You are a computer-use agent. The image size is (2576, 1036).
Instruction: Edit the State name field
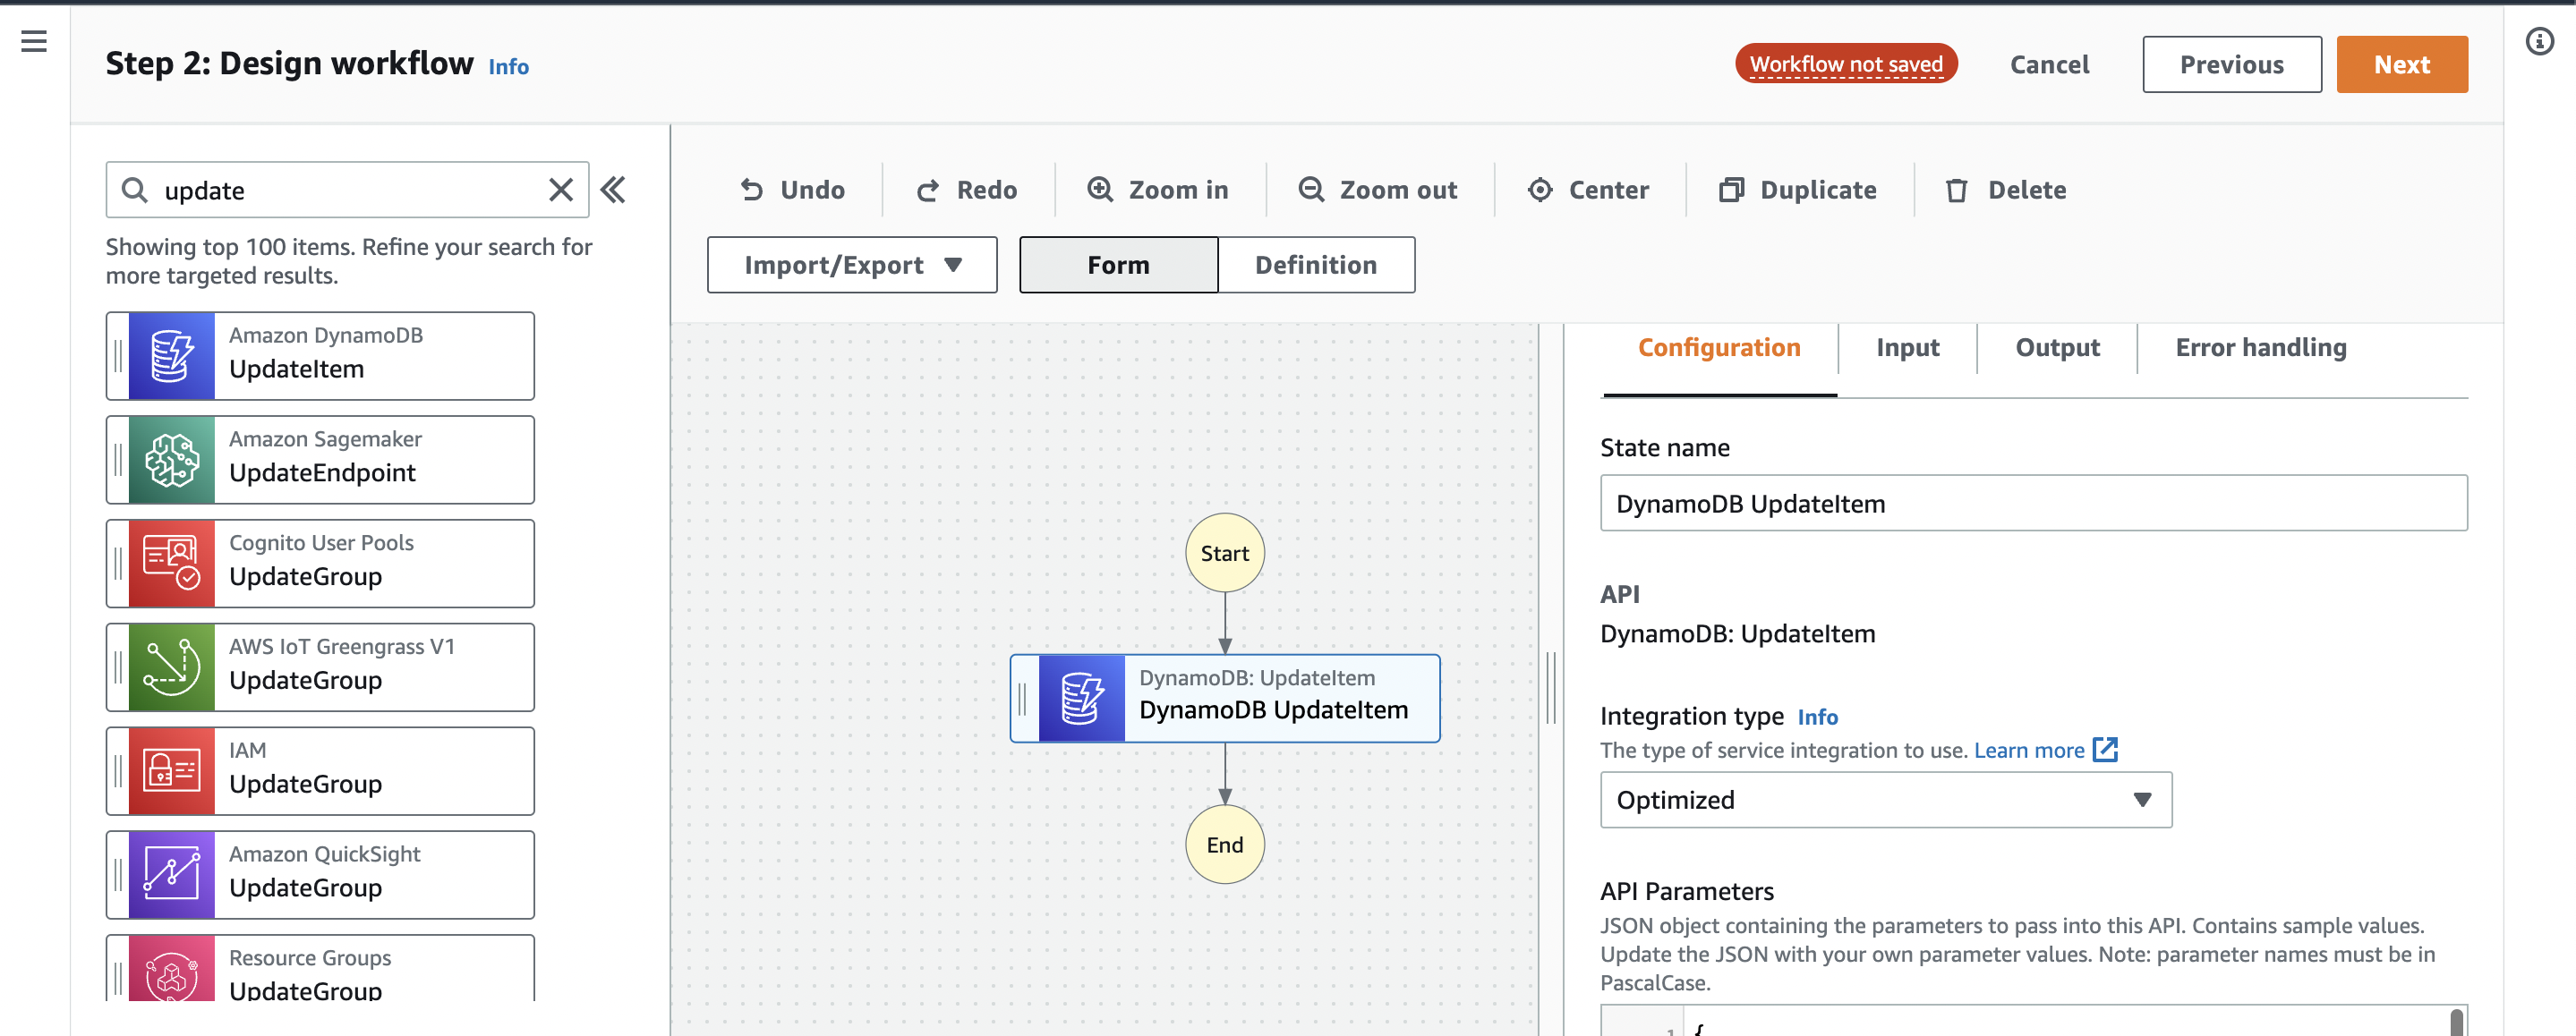coord(2034,503)
